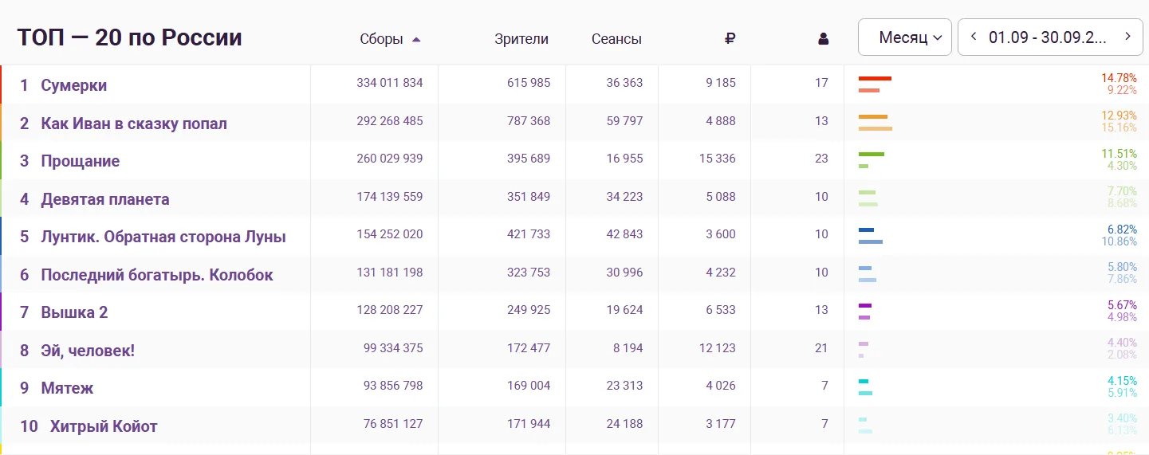Select viewers value 169 004
The width and height of the screenshot is (1149, 455).
(x=529, y=386)
